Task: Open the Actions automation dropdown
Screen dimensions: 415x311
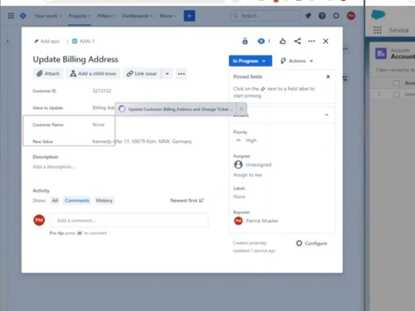Action: (x=297, y=61)
